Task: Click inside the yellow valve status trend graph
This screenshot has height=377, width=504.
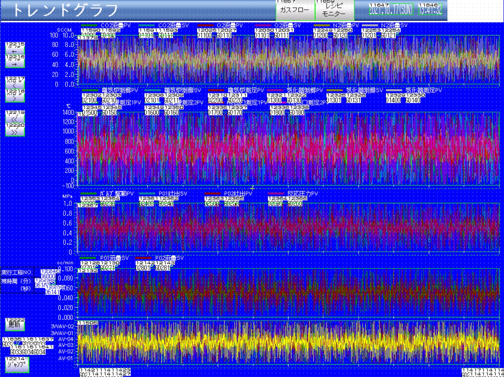Action: (x=289, y=342)
